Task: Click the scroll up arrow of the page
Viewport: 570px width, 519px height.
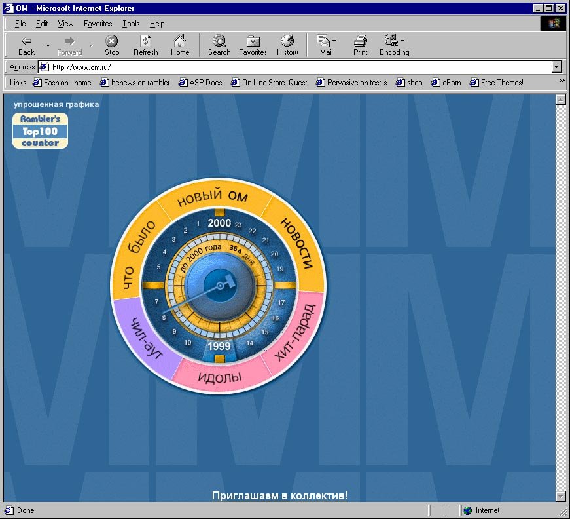Action: pyautogui.click(x=561, y=100)
